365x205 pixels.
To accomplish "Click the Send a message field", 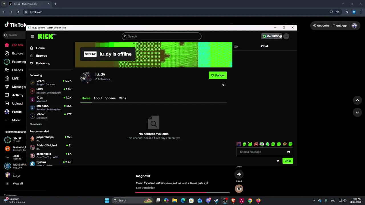I will [262, 152].
